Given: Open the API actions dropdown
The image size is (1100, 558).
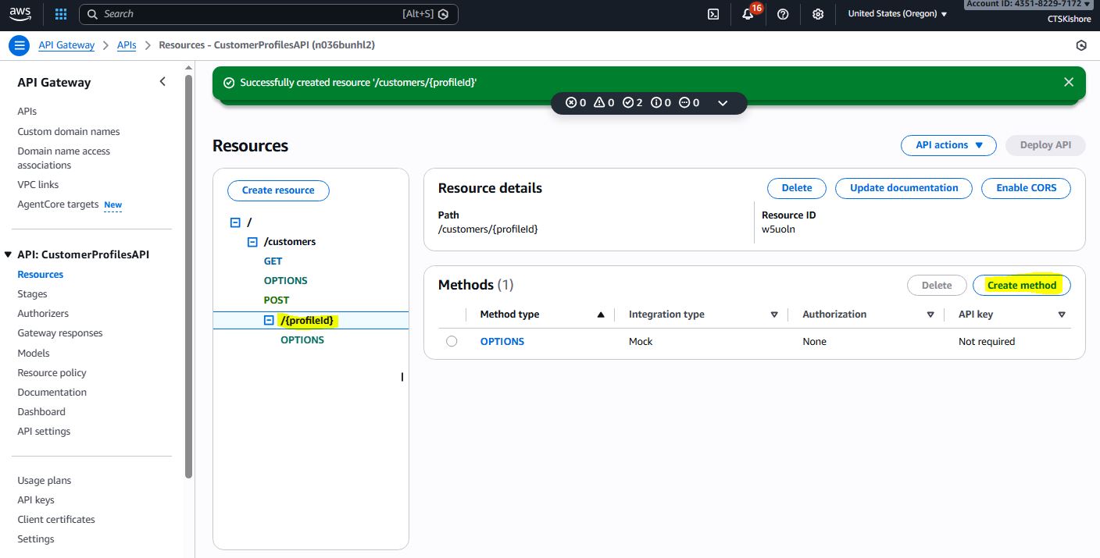Looking at the screenshot, I should point(948,145).
